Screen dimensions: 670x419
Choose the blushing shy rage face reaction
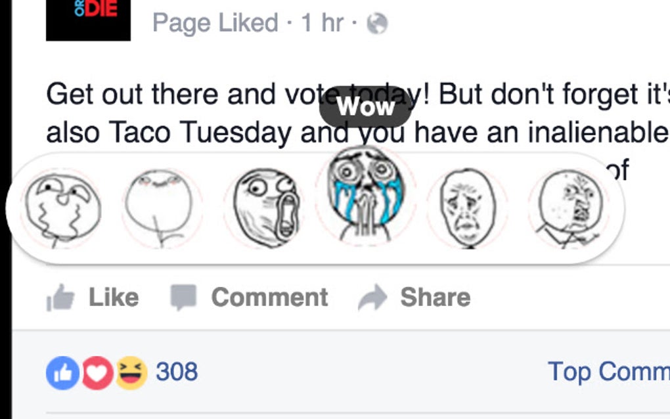pos(162,205)
